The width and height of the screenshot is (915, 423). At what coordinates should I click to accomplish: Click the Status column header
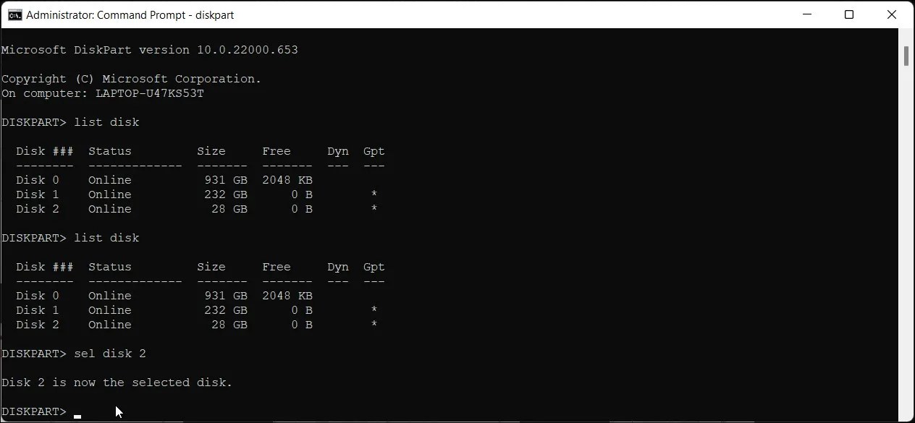pyautogui.click(x=109, y=150)
